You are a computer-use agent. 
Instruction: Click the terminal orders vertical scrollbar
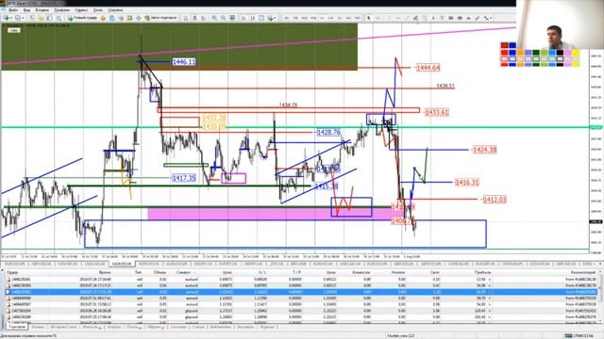pos(600,296)
